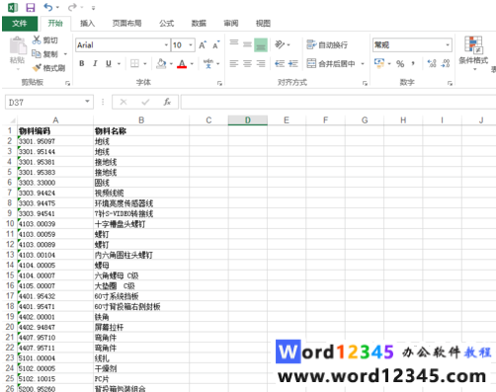Click the phonetic guide (wén) icon

click(208, 63)
